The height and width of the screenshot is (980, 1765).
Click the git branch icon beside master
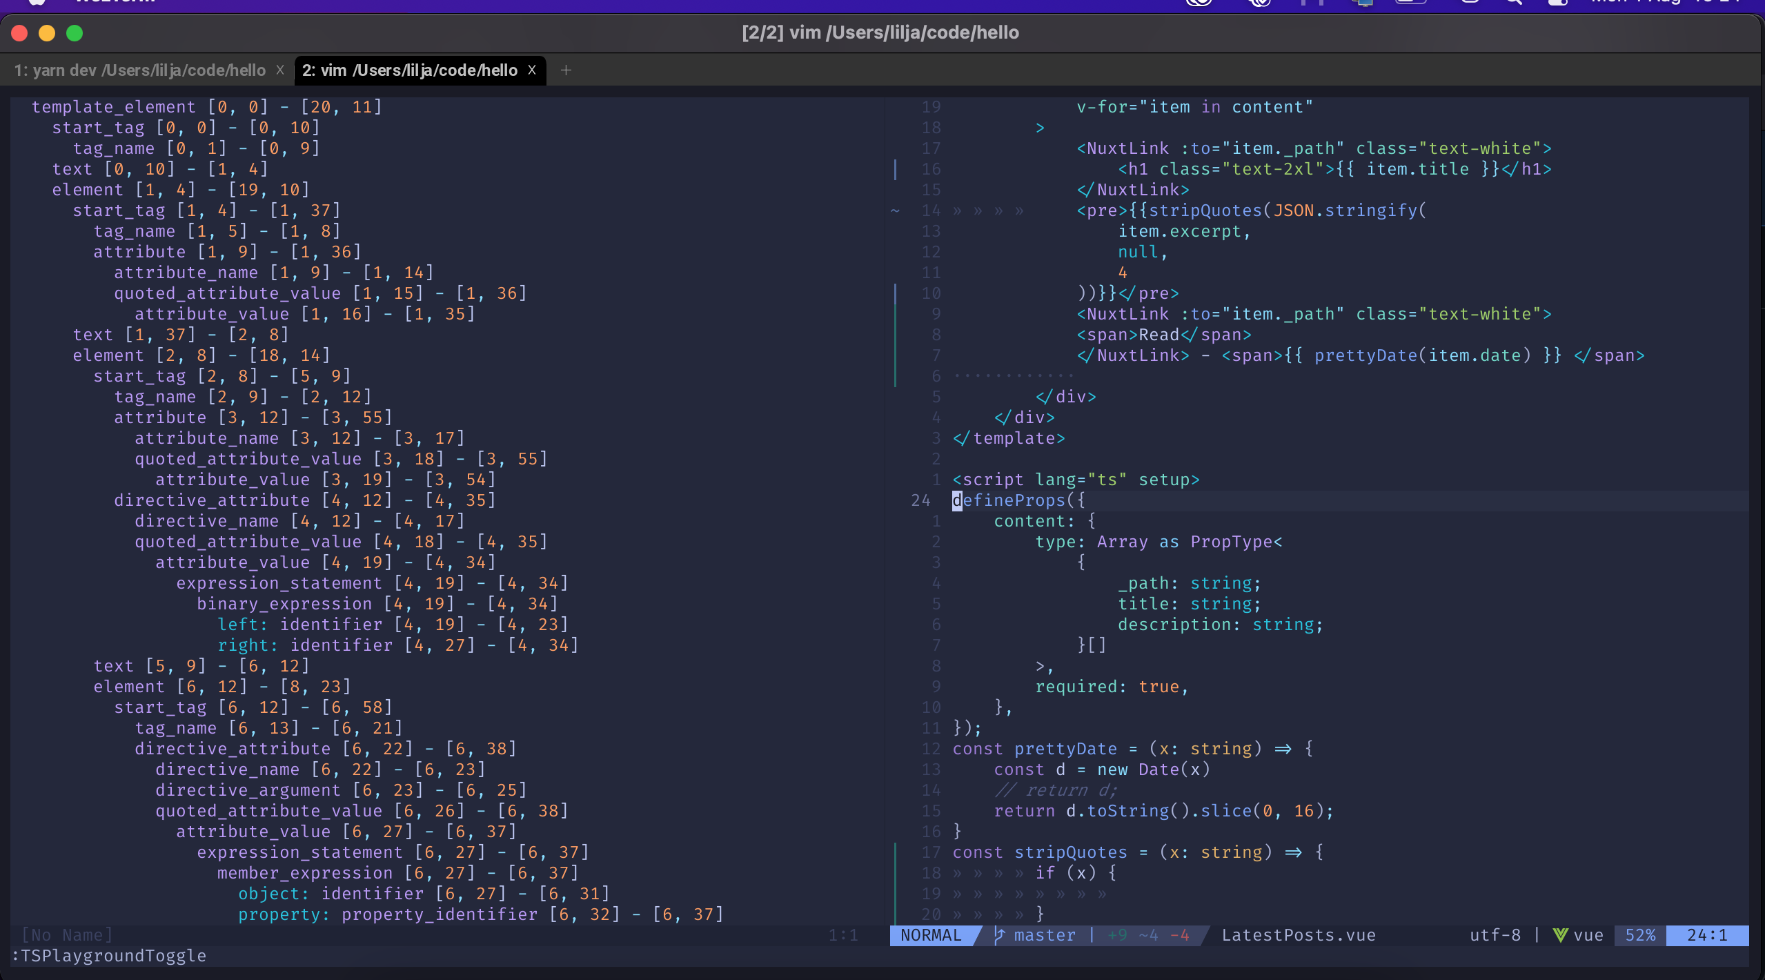pyautogui.click(x=998, y=935)
